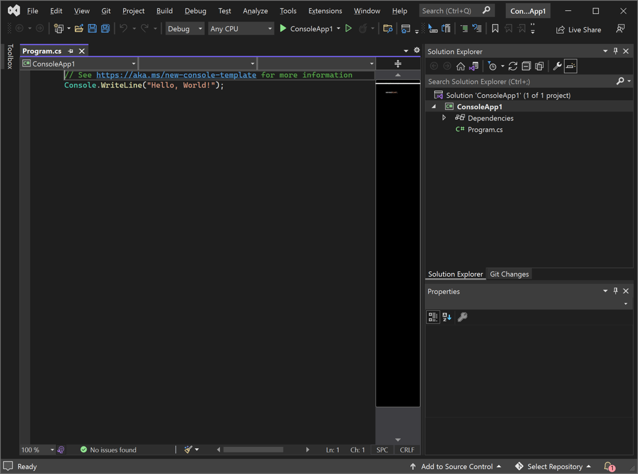Click the Live Share button
This screenshot has width=638, height=474.
tap(578, 29)
